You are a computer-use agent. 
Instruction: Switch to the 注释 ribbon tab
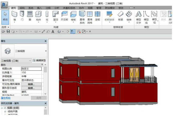[48, 8]
